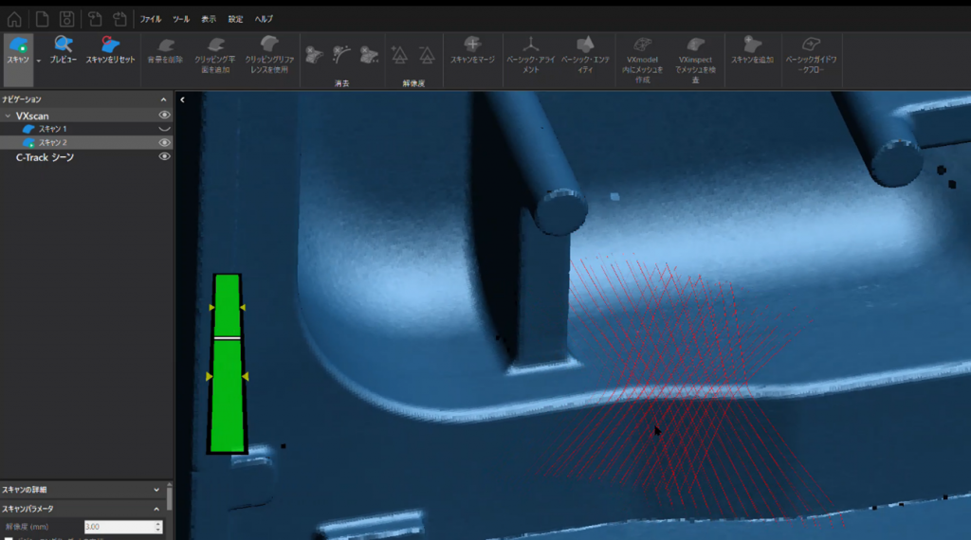
Task: Open the 設定 menu
Action: [x=235, y=19]
